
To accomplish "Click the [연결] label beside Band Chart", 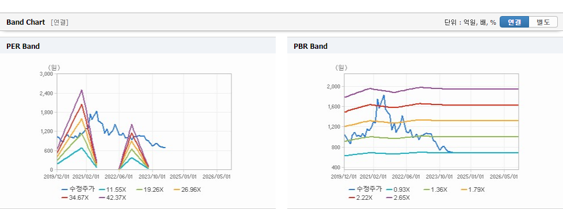I will point(60,22).
